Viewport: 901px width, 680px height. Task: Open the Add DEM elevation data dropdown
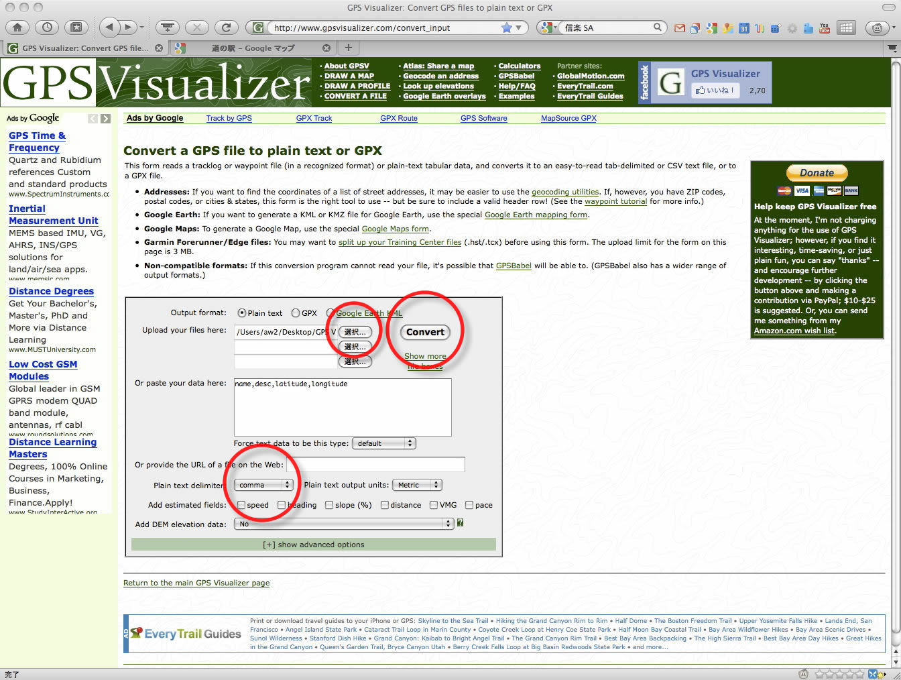pyautogui.click(x=344, y=524)
